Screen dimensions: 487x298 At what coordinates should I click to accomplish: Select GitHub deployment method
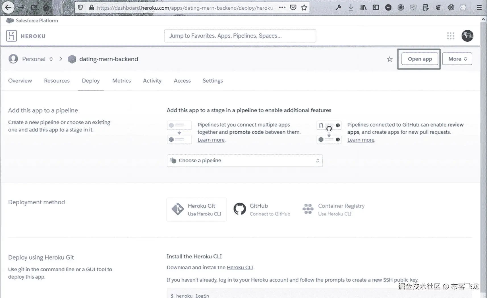(x=262, y=209)
